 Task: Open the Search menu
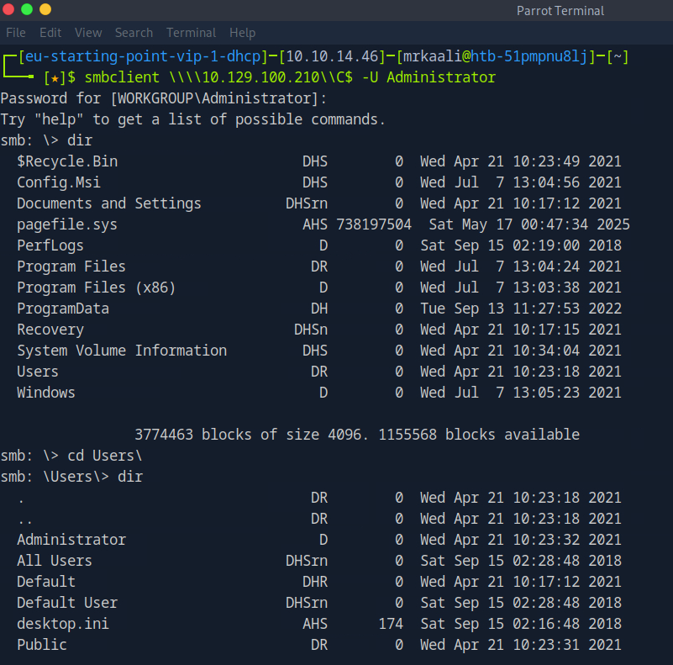click(134, 33)
